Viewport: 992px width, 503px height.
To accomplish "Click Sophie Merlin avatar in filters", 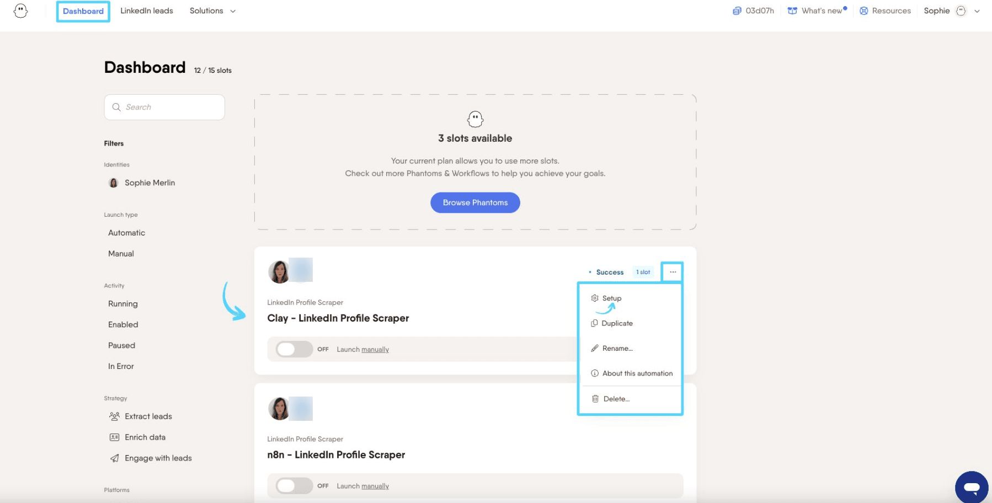I will [114, 183].
